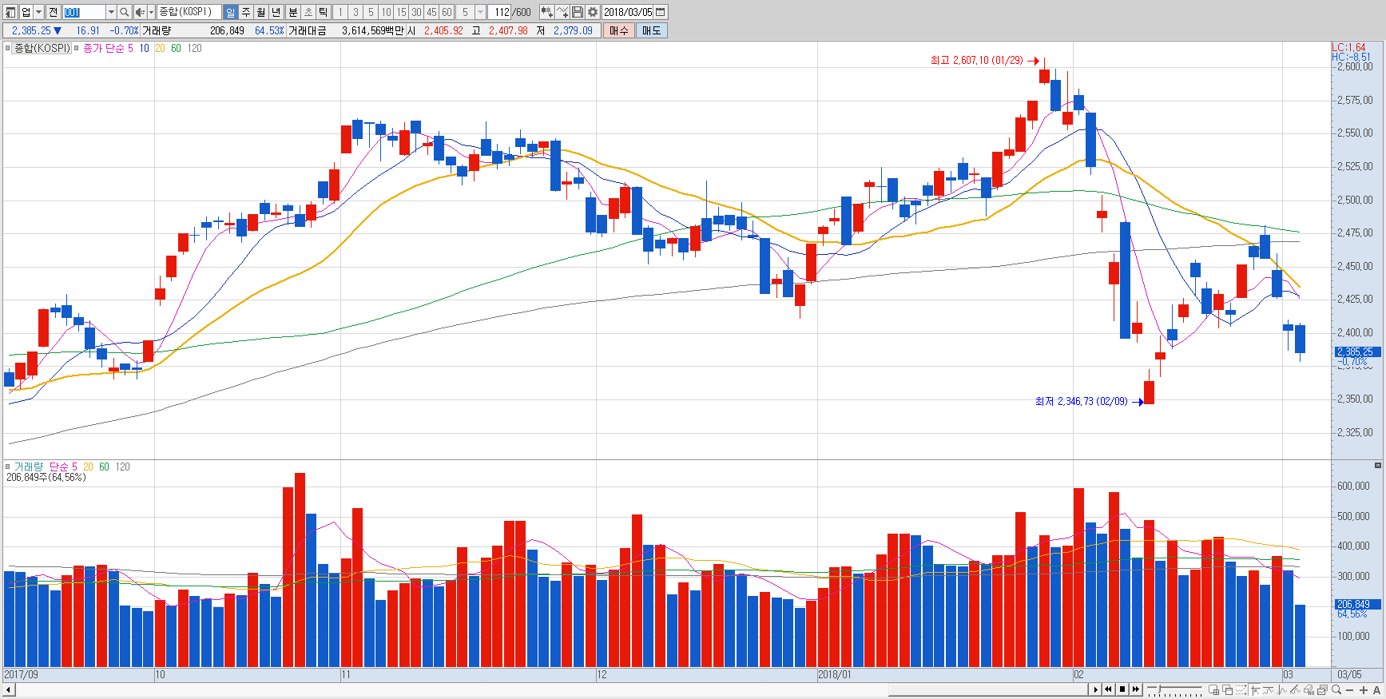Choose the 45 interval button
Screen dimensions: 1386x699
(x=431, y=12)
